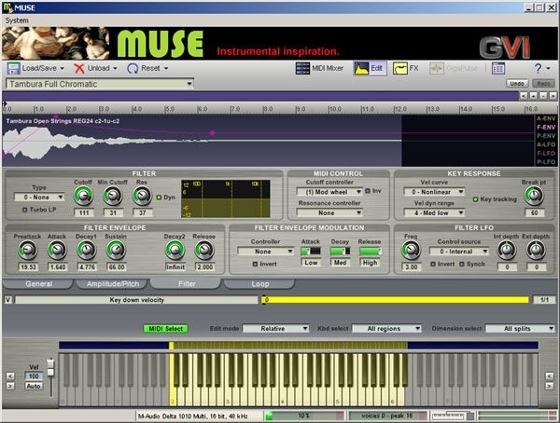Viewport: 560px width, 423px height.
Task: Open the FX view
Action: pyautogui.click(x=406, y=68)
